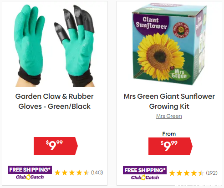
Task: Open the Mrs Green brand link
Action: [x=169, y=116]
